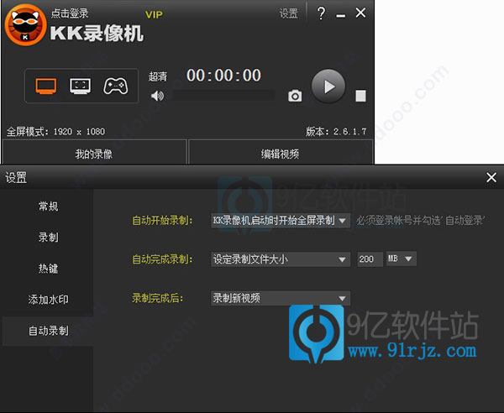
Task: Click the 超清 quality label
Action: click(x=158, y=76)
